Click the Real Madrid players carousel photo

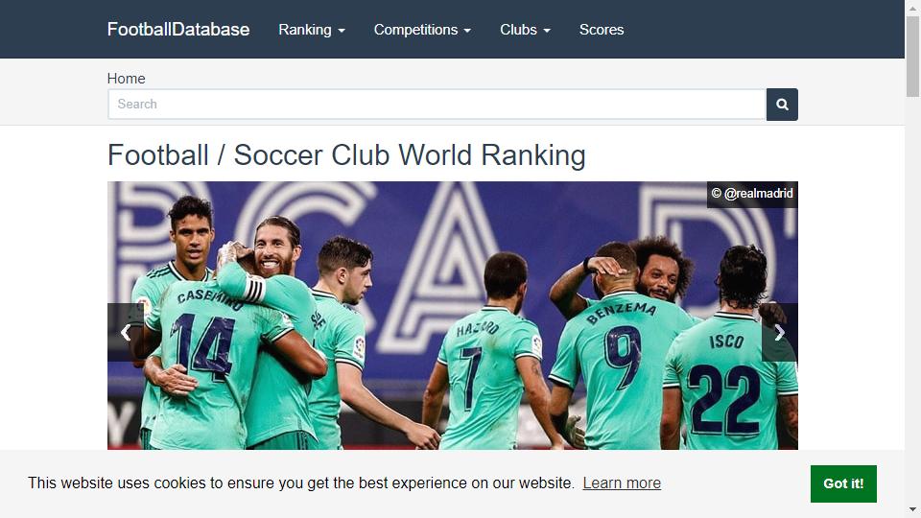click(x=452, y=316)
